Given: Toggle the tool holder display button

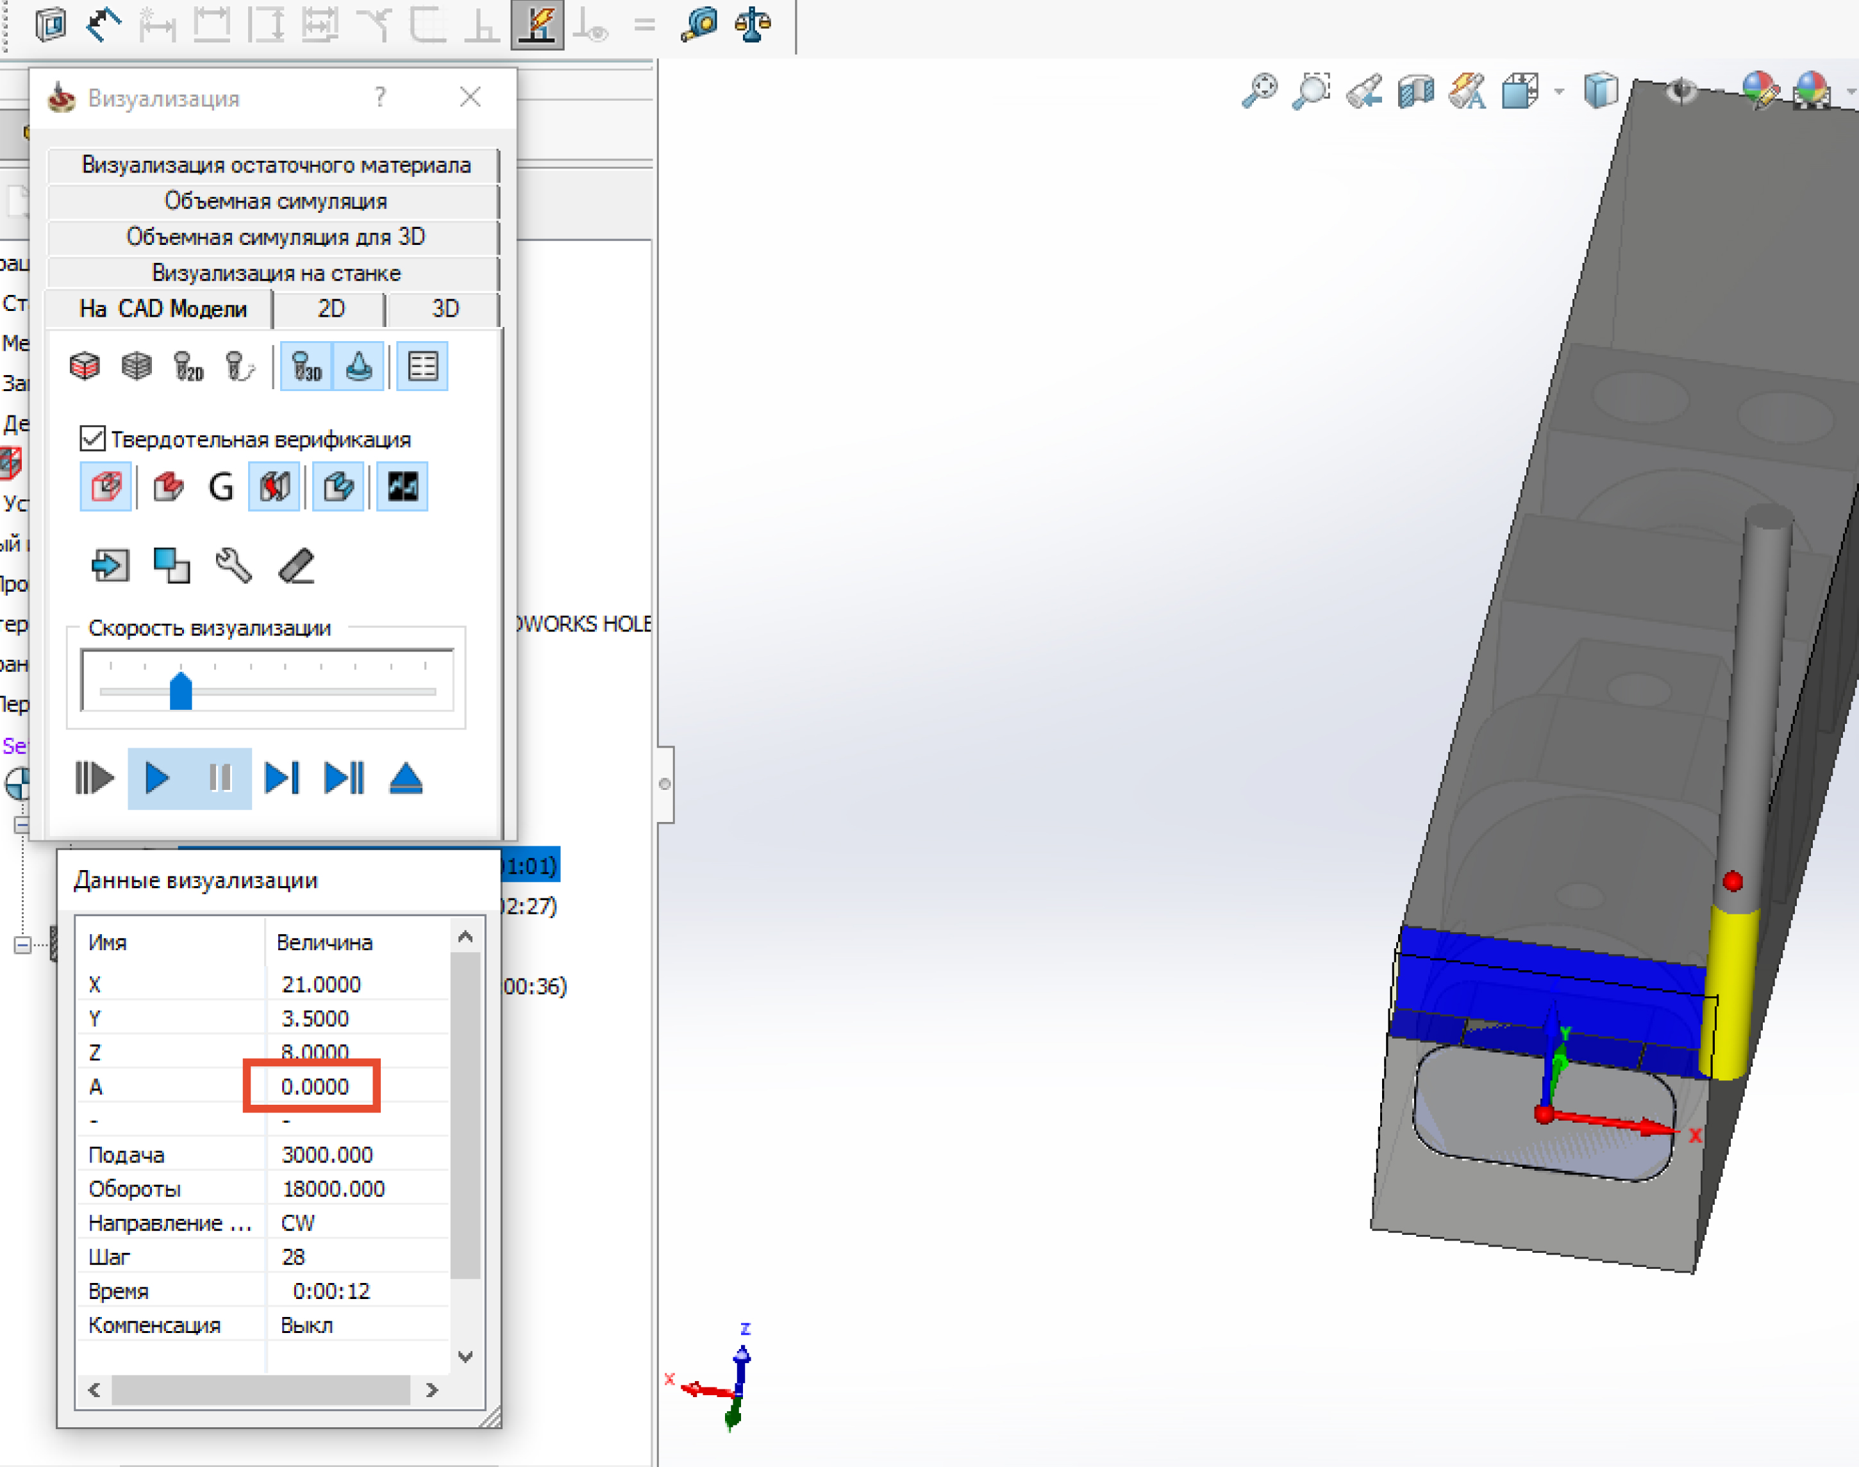Looking at the screenshot, I should 359,367.
